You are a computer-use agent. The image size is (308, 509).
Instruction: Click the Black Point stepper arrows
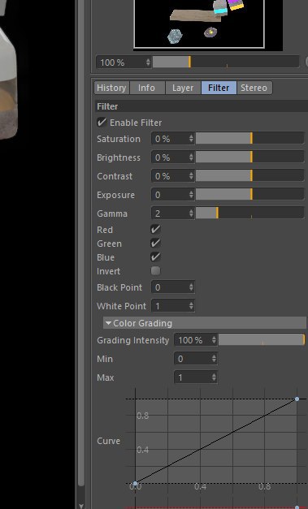click(191, 287)
